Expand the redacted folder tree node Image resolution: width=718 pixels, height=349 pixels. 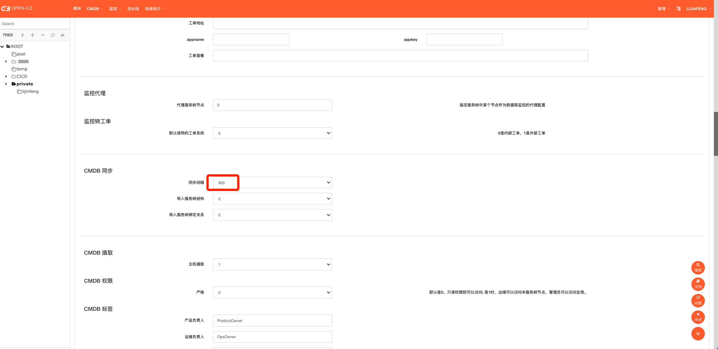coord(6,61)
